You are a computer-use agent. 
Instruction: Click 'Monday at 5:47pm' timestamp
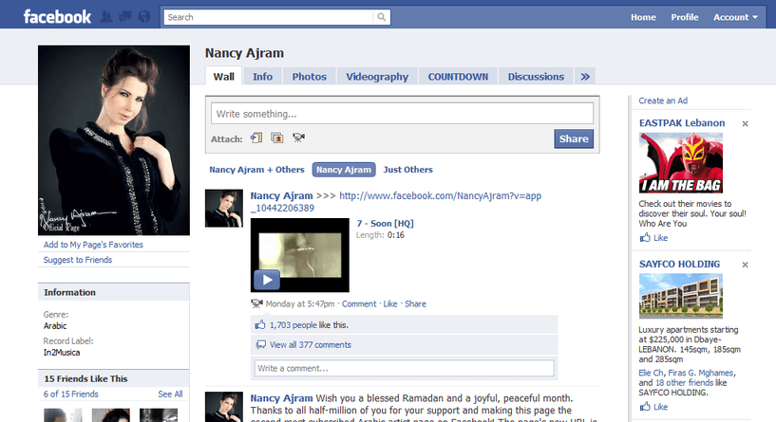coord(300,303)
